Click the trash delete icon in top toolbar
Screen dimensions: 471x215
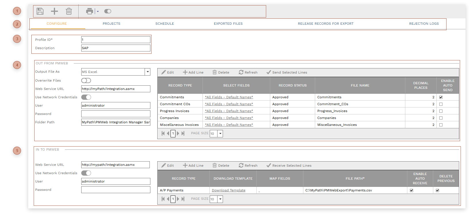[x=69, y=11]
